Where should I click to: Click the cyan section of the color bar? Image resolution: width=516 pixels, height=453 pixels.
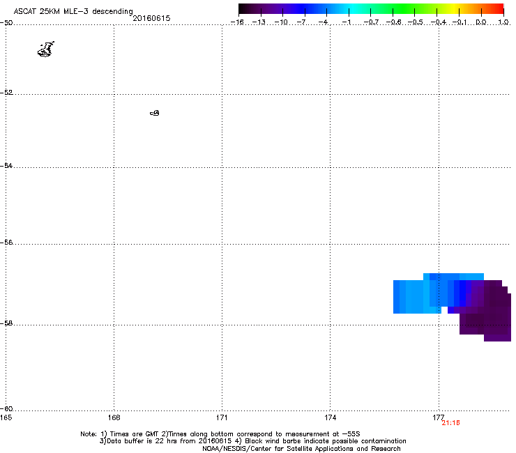[x=351, y=9]
